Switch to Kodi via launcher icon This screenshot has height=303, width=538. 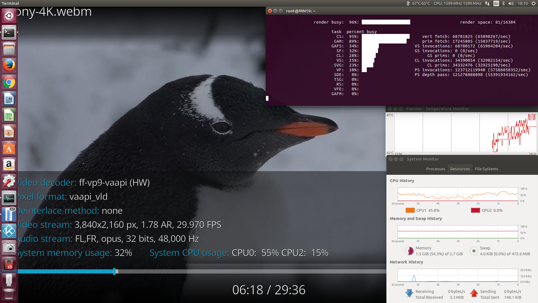9,231
